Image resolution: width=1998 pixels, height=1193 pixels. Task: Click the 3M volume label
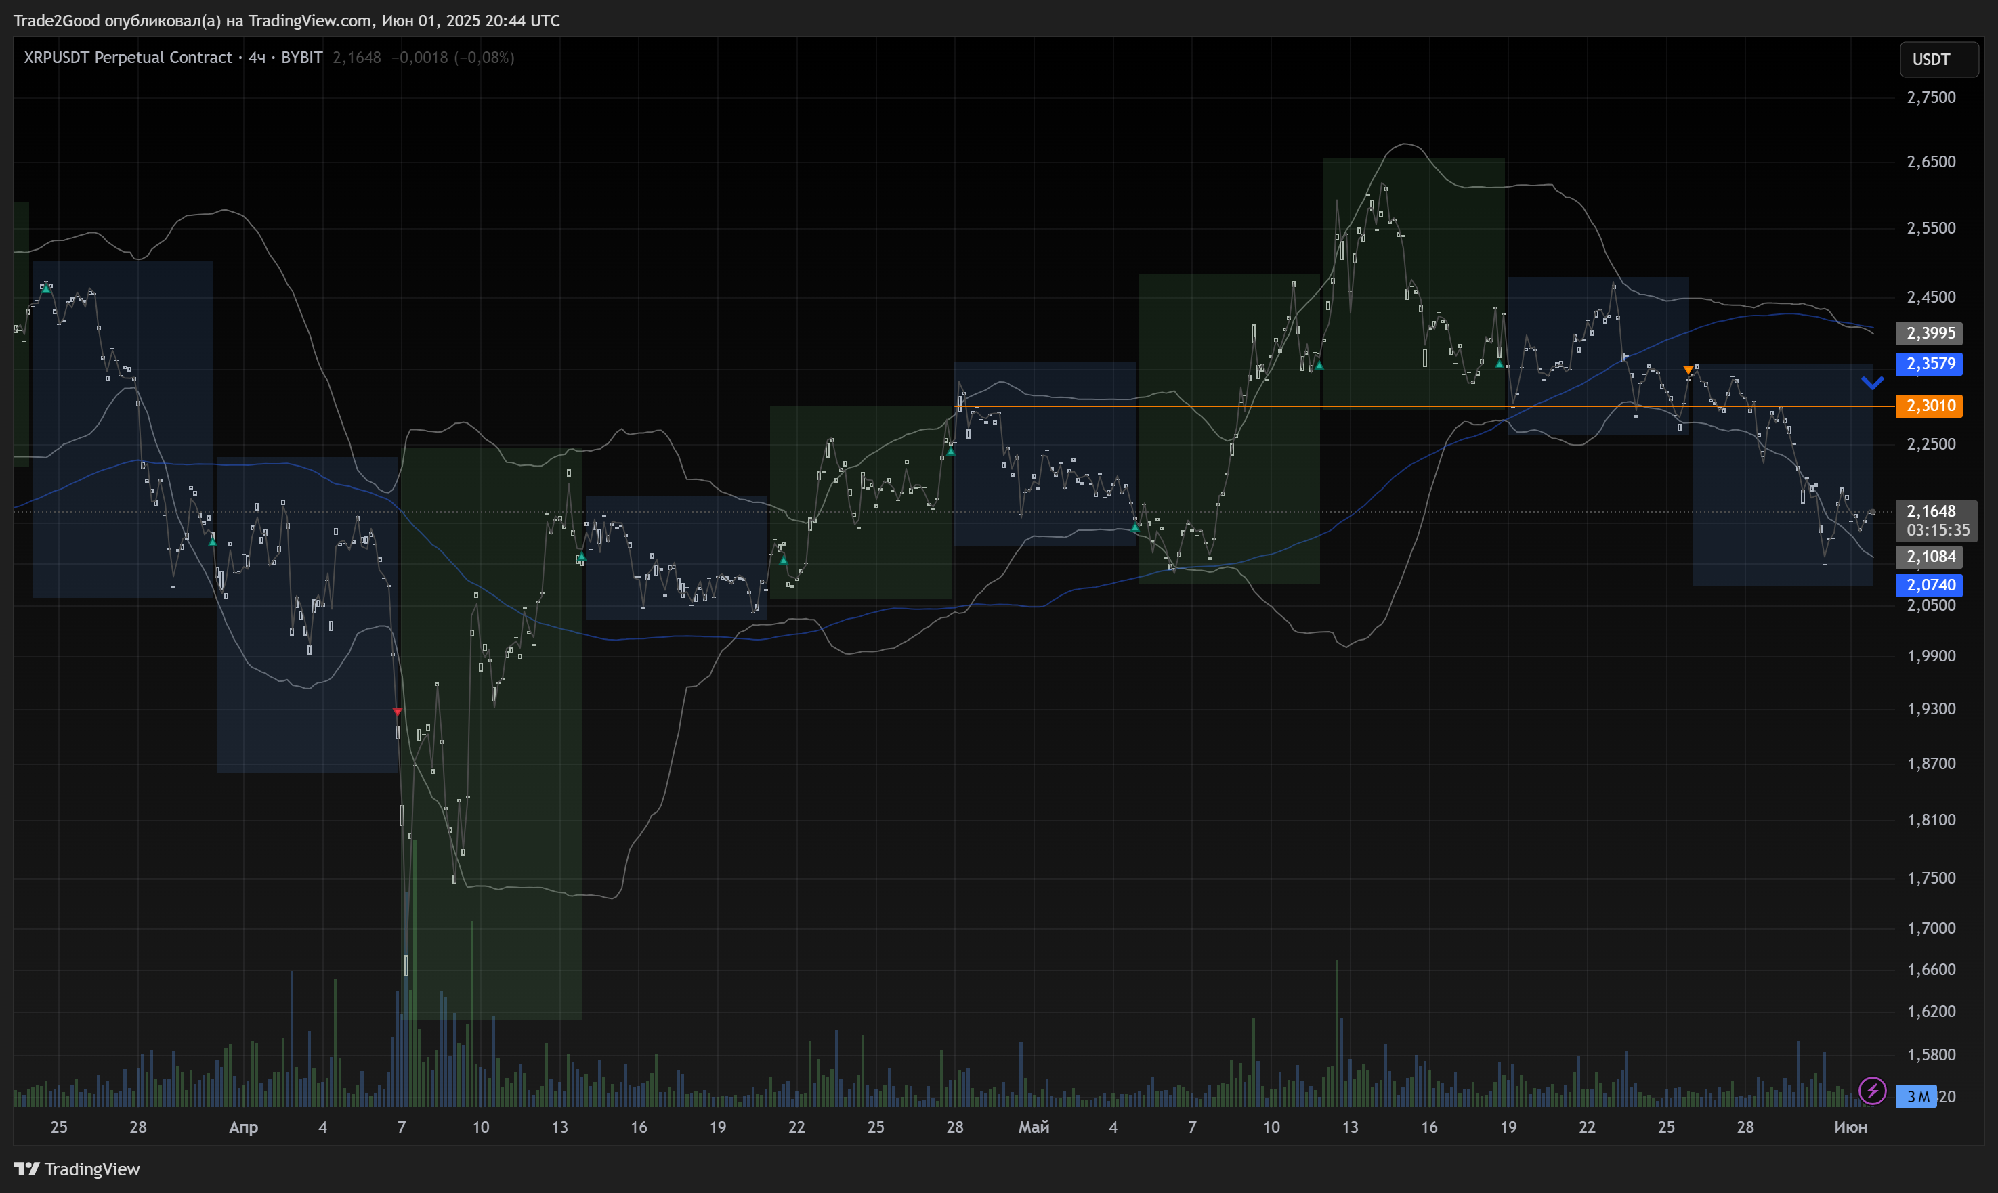(x=1917, y=1097)
